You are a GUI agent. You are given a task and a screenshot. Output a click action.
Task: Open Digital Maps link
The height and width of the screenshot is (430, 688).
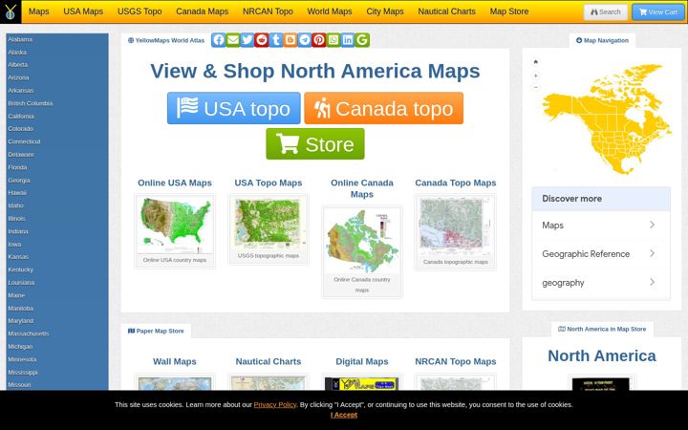coord(362,361)
